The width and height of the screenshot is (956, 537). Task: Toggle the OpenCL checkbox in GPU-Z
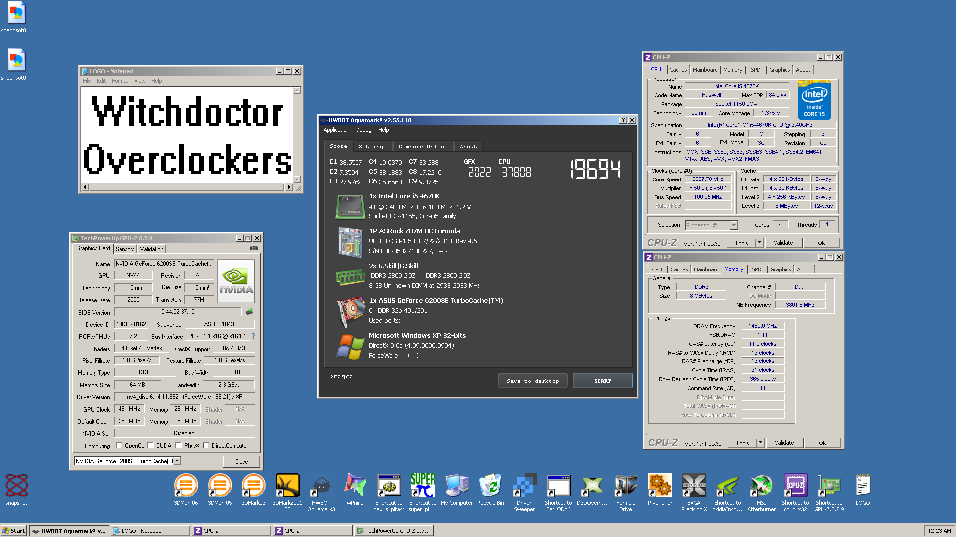(x=119, y=446)
